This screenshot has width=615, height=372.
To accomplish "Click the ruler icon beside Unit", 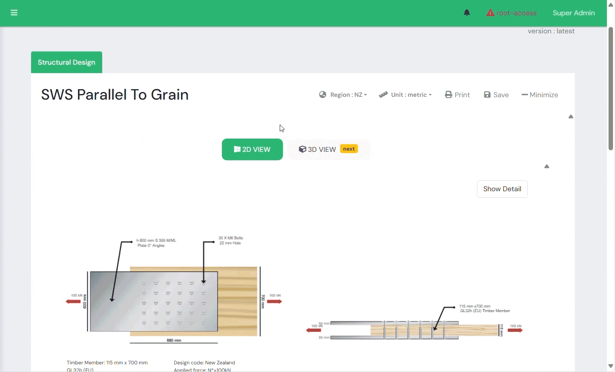I will [383, 95].
